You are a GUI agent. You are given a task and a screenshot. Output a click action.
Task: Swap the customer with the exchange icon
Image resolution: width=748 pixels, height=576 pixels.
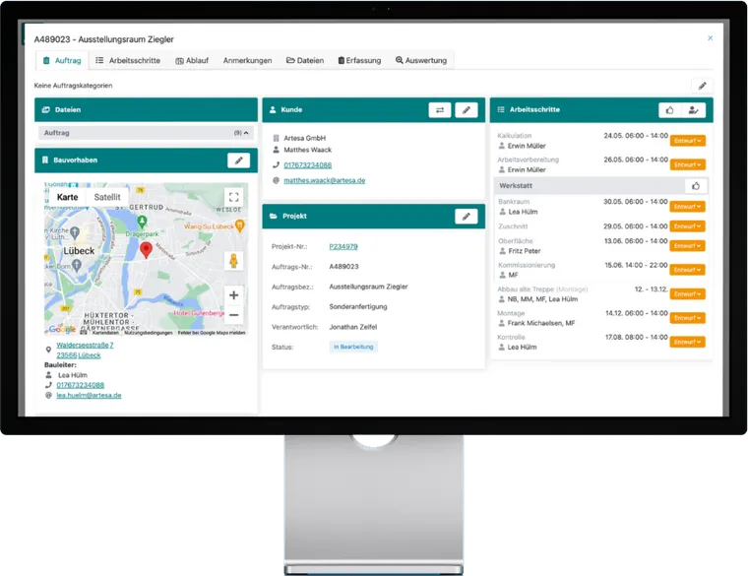tap(439, 109)
